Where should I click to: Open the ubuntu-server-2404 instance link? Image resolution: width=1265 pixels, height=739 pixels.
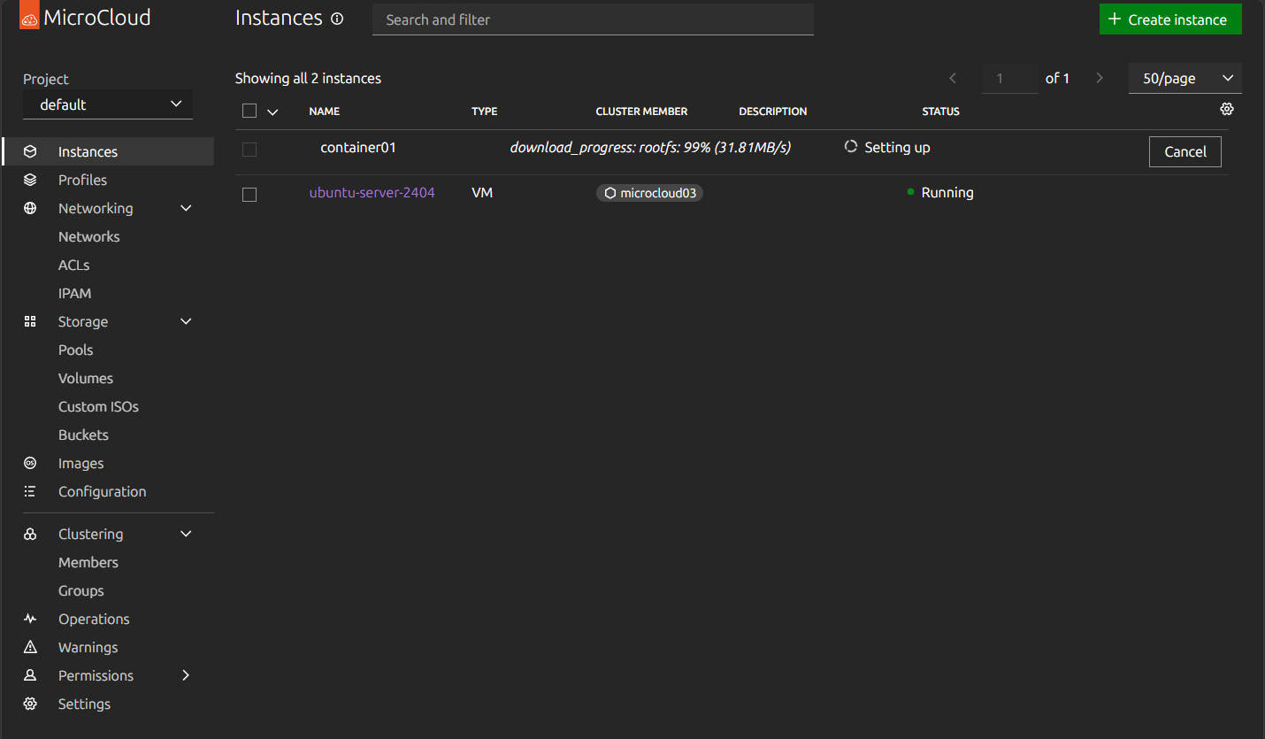point(372,192)
